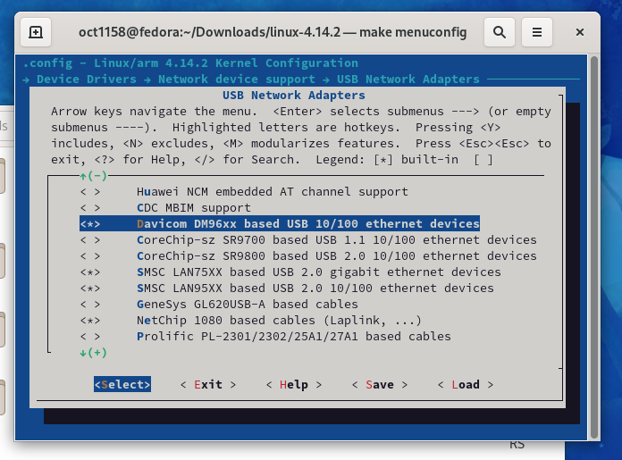Toggle Davicom DM96xx state marker
The height and width of the screenshot is (460, 622).
90,224
